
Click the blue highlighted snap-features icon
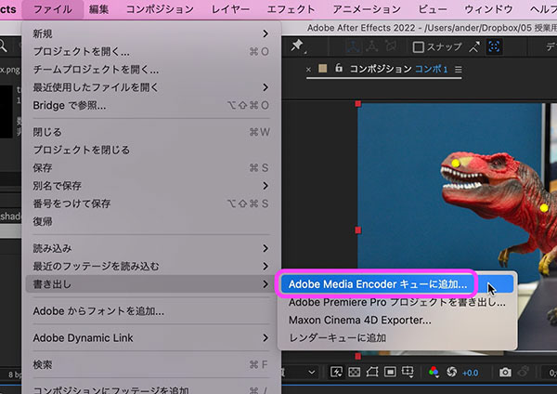(494, 46)
